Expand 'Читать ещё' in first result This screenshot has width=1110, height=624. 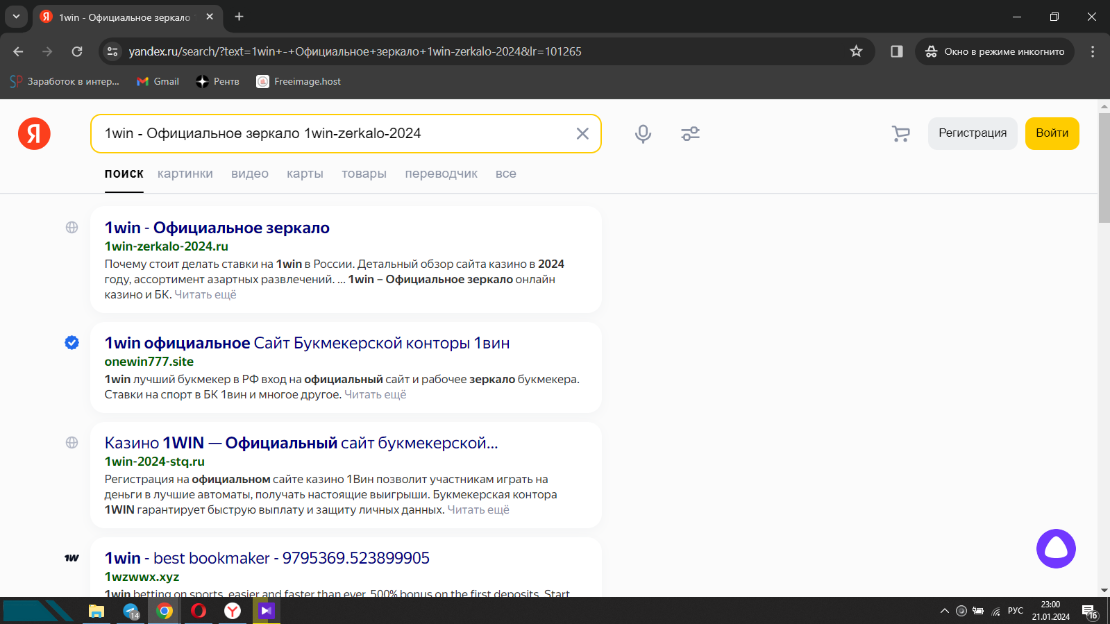[x=205, y=294]
